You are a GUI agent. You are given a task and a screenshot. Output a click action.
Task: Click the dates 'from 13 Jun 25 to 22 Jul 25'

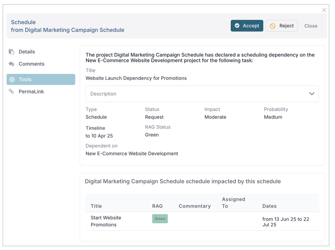pyautogui.click(x=286, y=222)
